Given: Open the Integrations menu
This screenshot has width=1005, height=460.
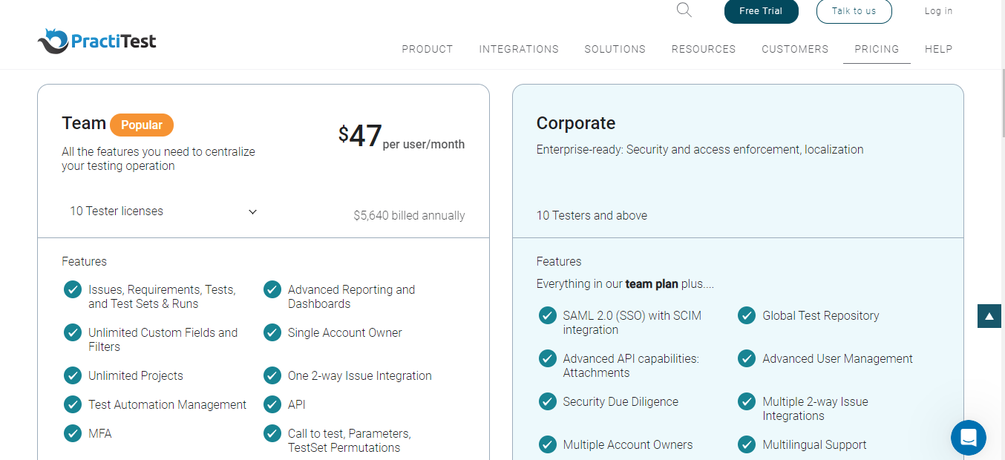Looking at the screenshot, I should click(x=519, y=49).
